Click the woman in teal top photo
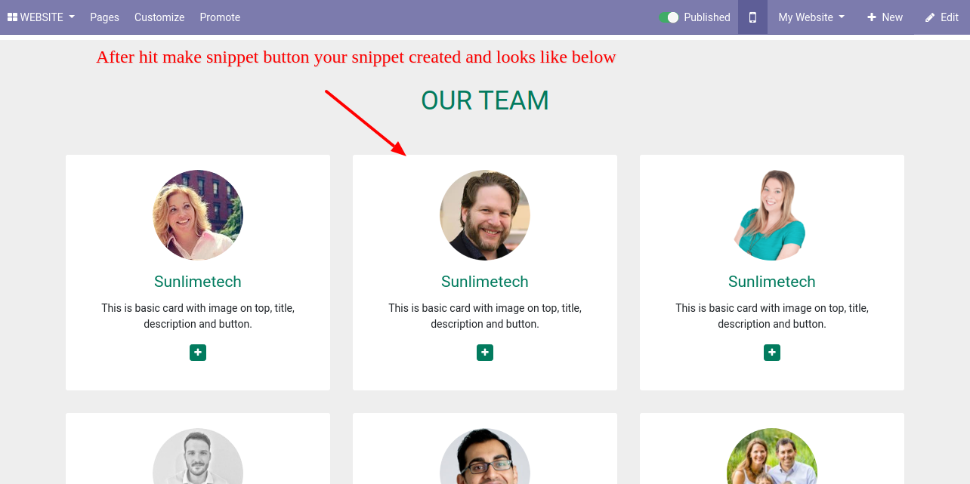This screenshot has width=970, height=484. (772, 215)
